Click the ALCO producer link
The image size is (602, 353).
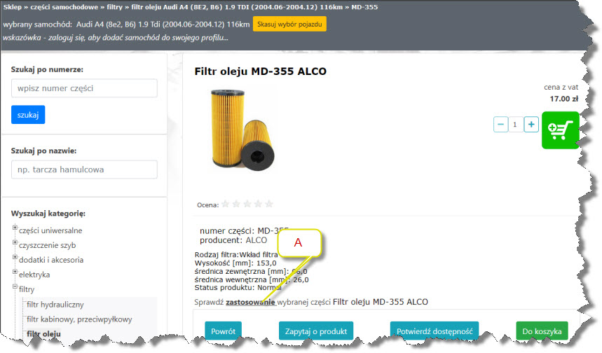(256, 240)
